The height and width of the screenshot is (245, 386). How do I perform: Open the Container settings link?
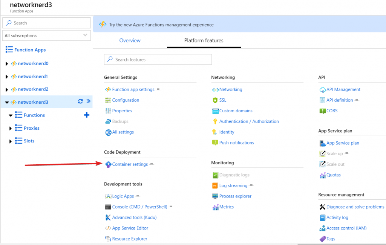click(130, 164)
